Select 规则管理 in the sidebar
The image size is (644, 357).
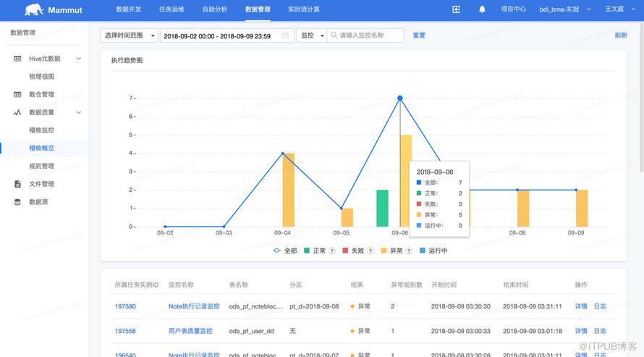[41, 166]
